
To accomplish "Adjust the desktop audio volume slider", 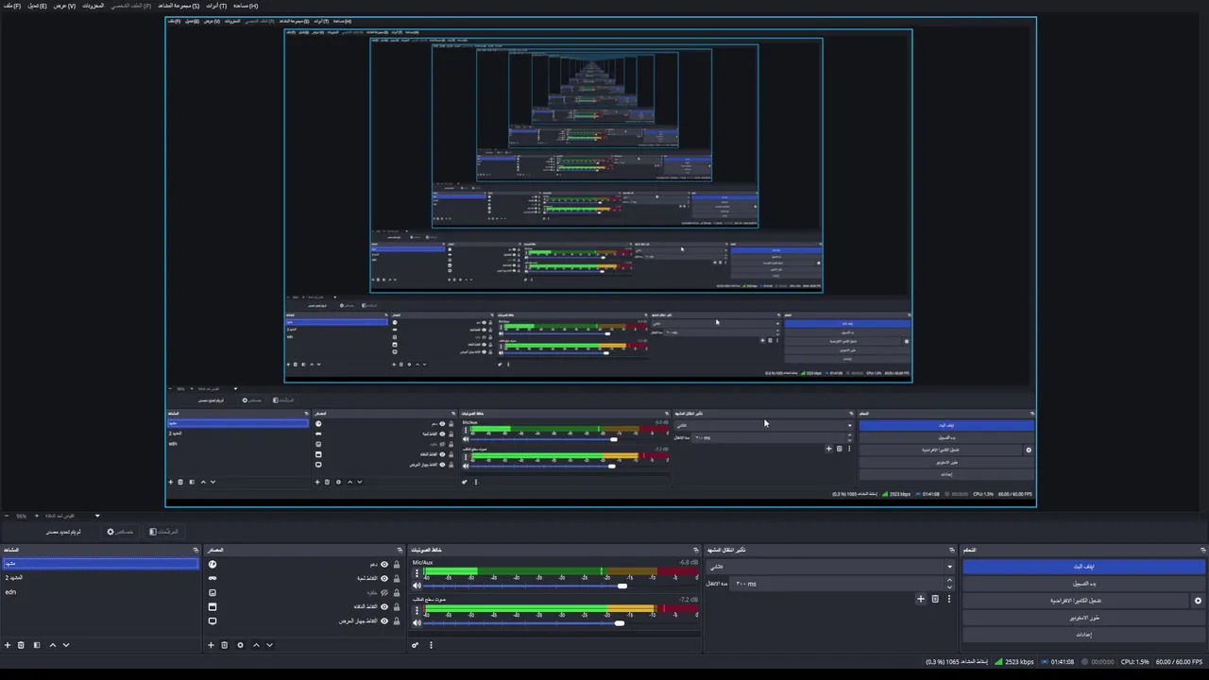I will [560, 622].
